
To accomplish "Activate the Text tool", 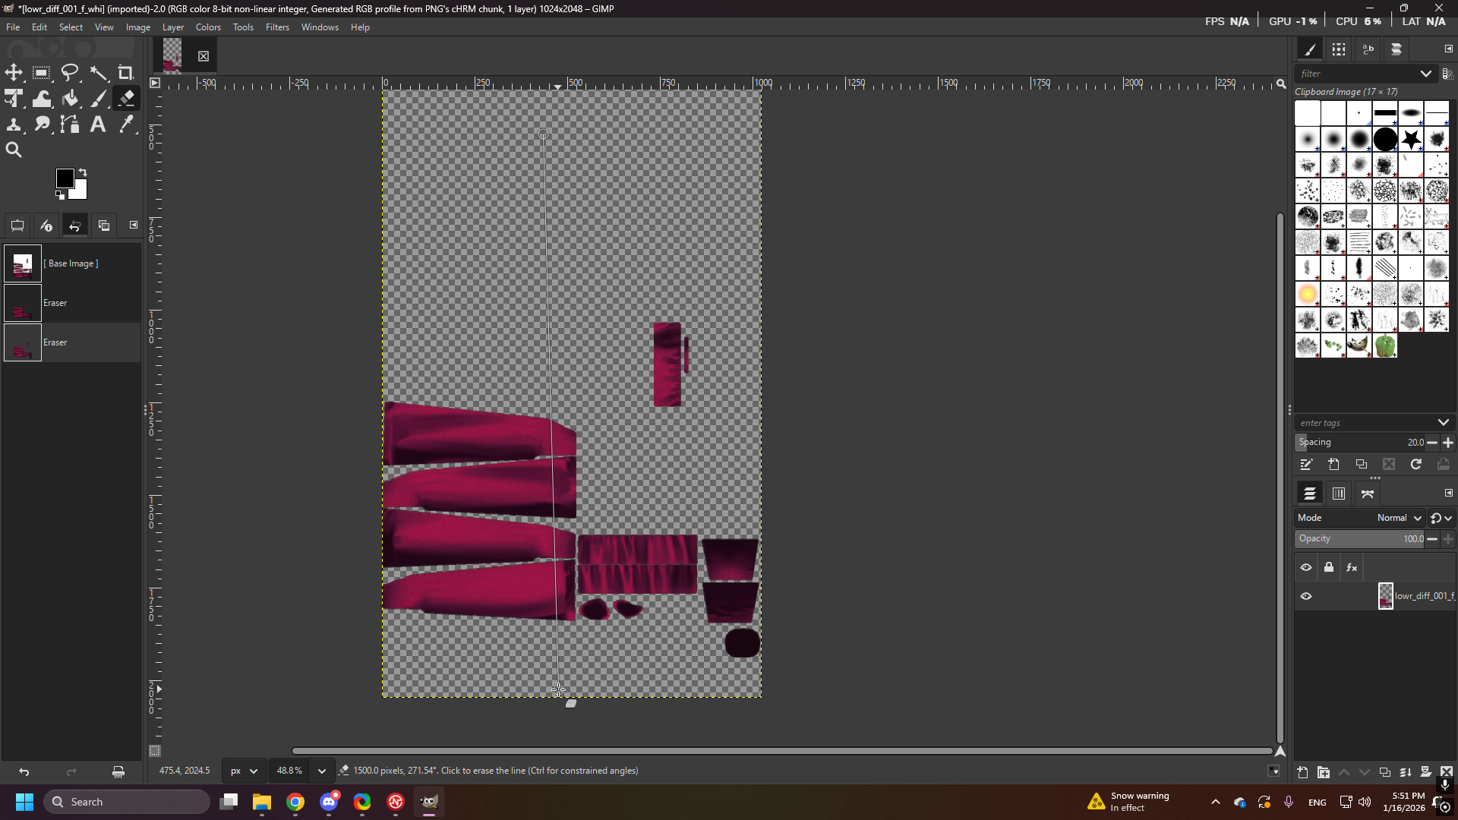I will click(x=98, y=125).
